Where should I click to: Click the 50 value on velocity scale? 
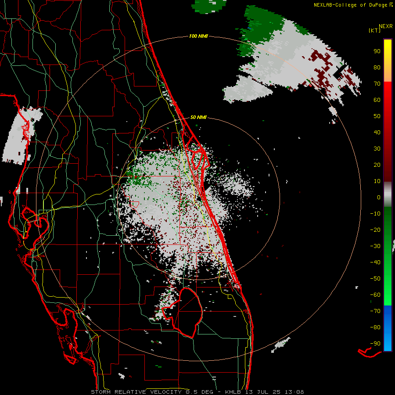(377, 116)
